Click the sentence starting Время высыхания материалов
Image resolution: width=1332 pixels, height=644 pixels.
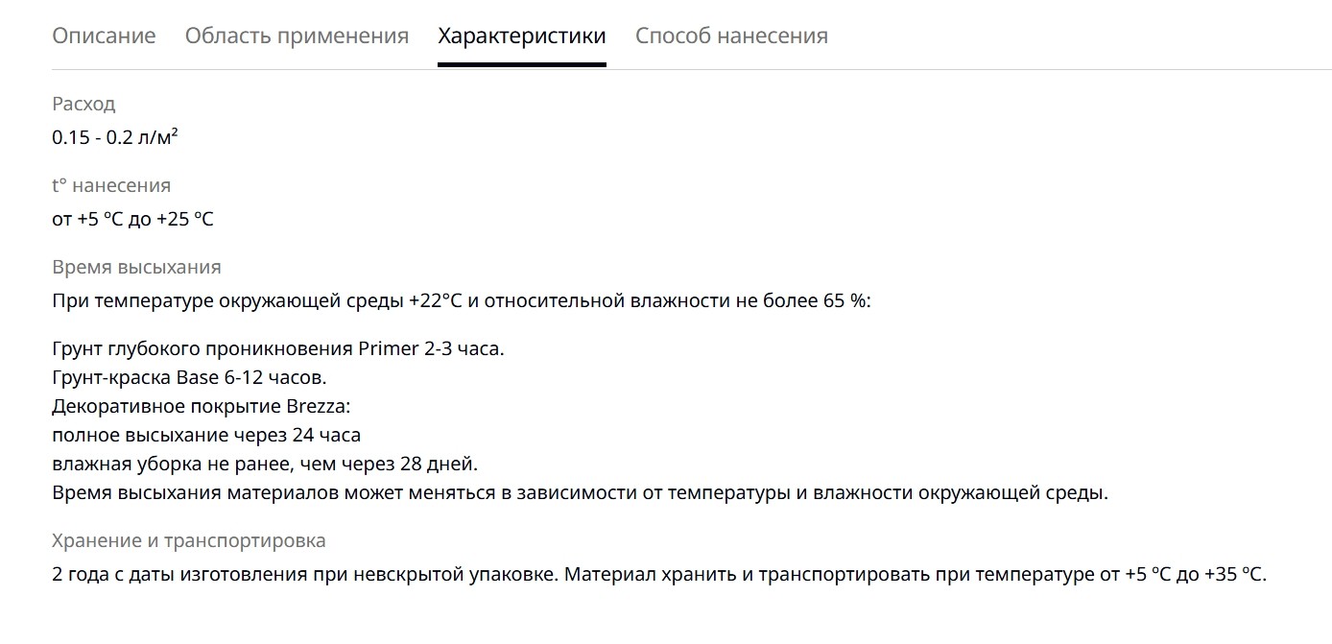(581, 493)
